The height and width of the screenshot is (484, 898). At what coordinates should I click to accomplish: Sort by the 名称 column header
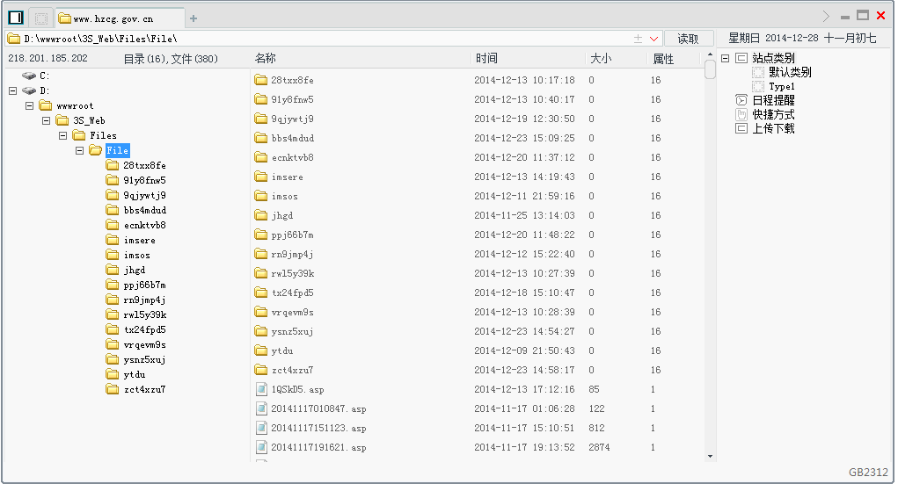(265, 58)
